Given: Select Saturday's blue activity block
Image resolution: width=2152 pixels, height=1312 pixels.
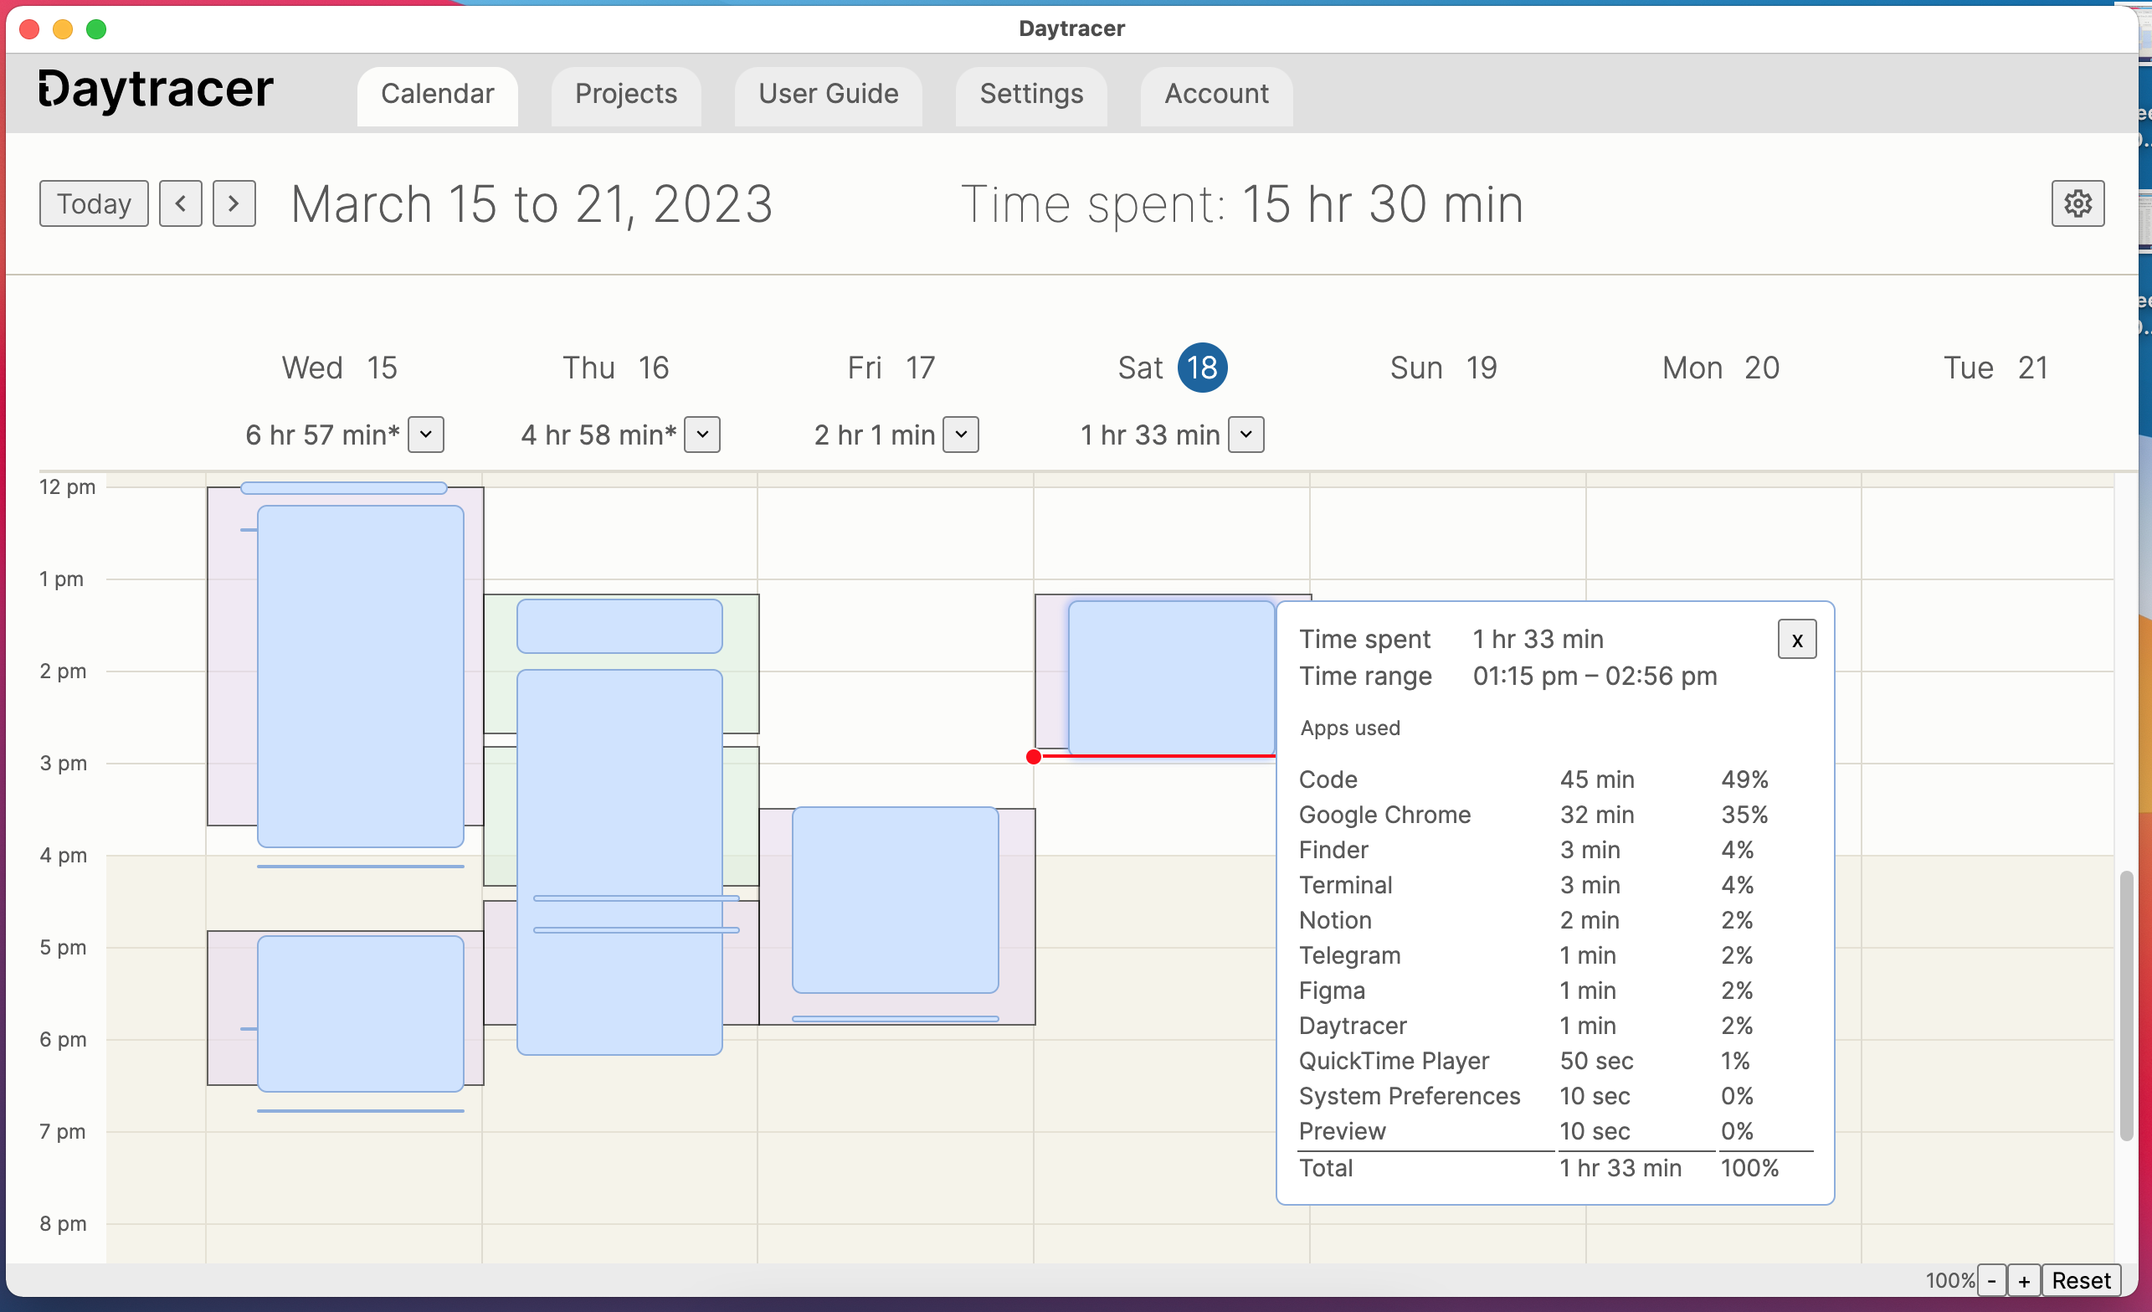Looking at the screenshot, I should click(1171, 677).
